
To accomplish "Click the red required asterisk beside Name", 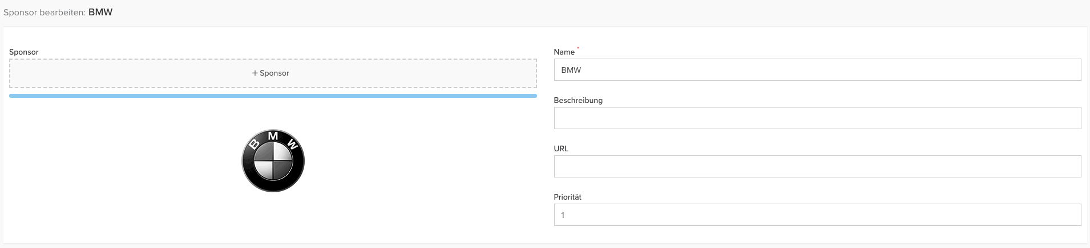I will pyautogui.click(x=578, y=48).
